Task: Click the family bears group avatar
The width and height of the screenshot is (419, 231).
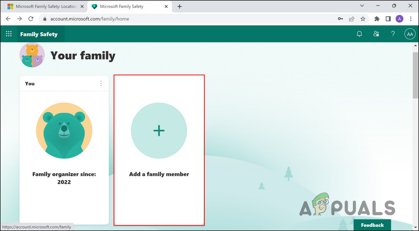Action: coord(32,55)
